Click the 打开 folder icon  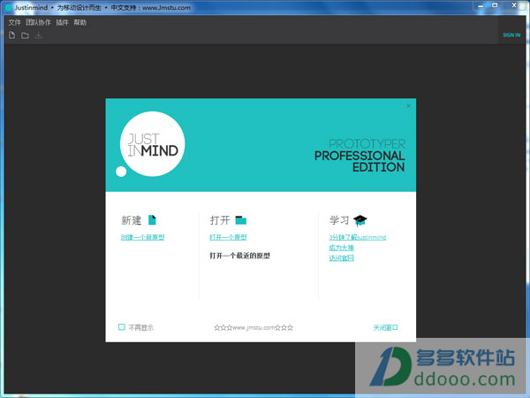241,220
